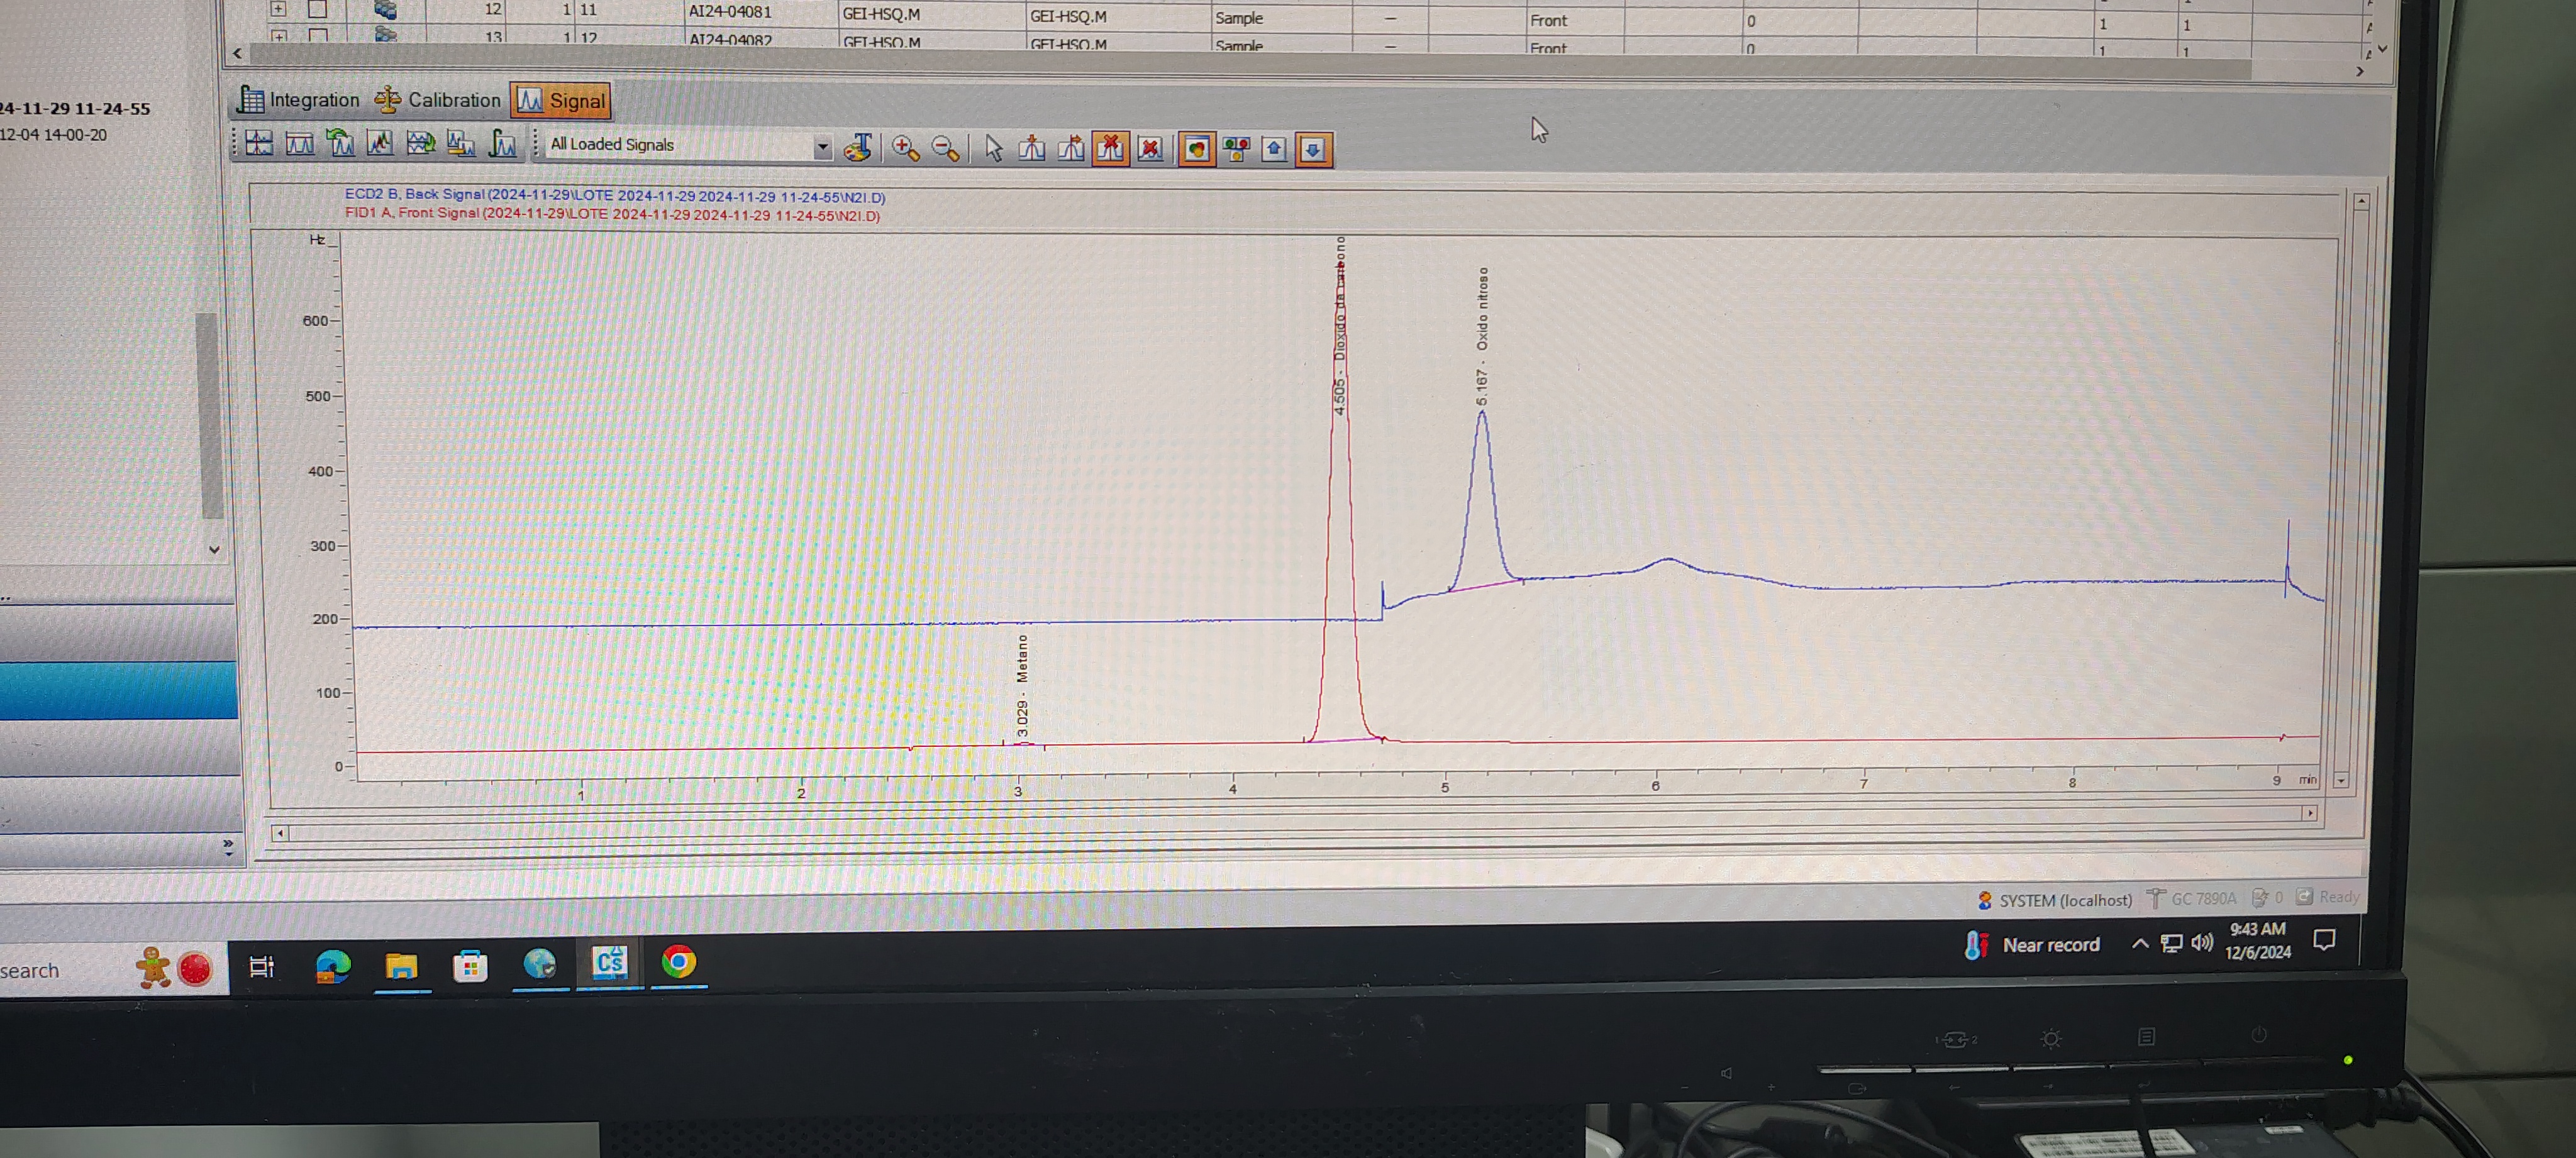Click the zoom out magnifier icon
2576x1158 pixels.
coord(945,149)
